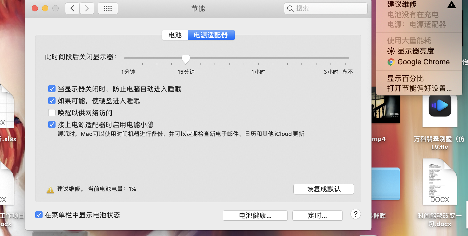This screenshot has width=468, height=236.
Task: Open help with the question mark button
Action: coord(356,214)
